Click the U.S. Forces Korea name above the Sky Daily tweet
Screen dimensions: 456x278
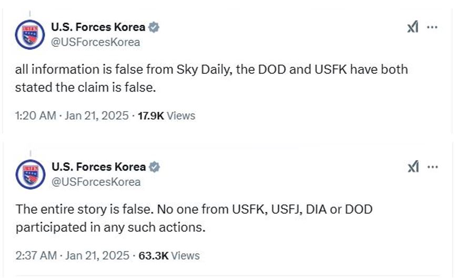(x=99, y=27)
